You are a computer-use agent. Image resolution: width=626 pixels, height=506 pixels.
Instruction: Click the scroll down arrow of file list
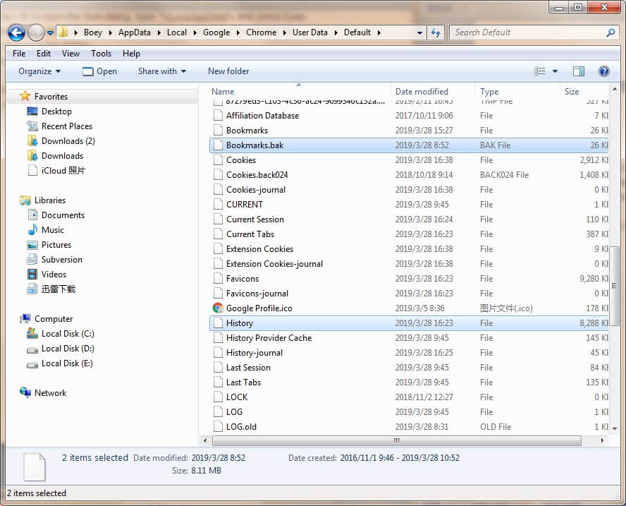click(x=615, y=428)
